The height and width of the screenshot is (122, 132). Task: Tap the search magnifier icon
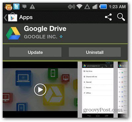pyautogui.click(x=121, y=17)
